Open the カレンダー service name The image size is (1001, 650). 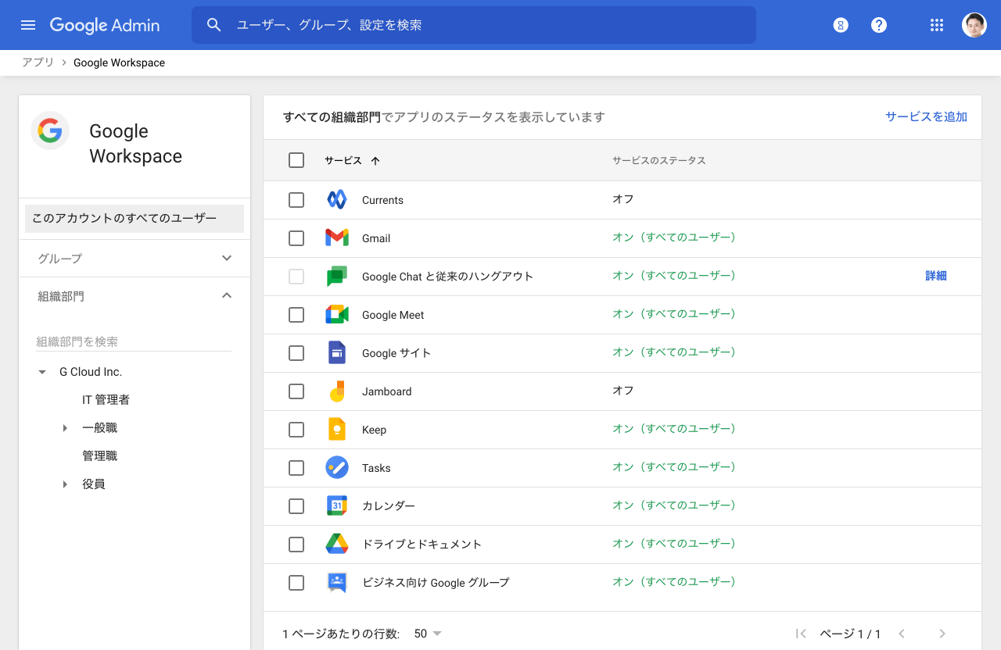point(389,505)
